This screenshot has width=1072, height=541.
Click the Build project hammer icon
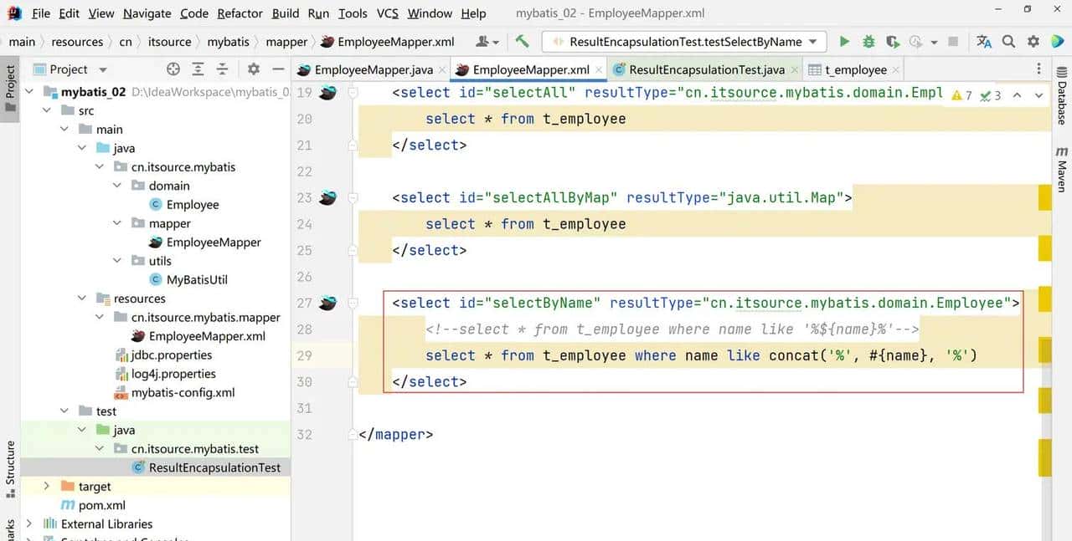522,42
